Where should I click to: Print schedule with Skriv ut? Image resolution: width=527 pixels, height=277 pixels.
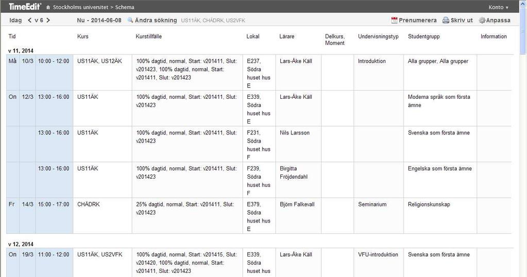tap(462, 20)
